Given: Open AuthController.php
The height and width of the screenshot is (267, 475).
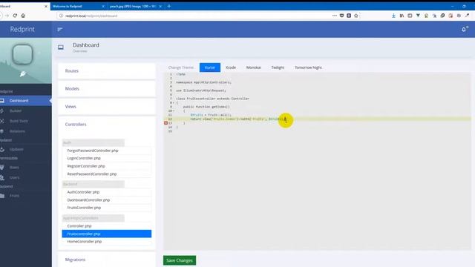Looking at the screenshot, I should tap(107, 192).
